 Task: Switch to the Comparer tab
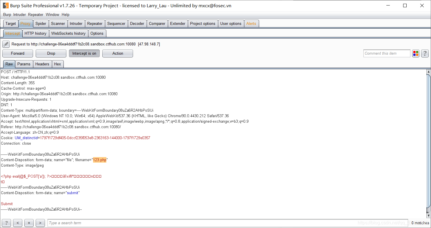[x=157, y=23]
